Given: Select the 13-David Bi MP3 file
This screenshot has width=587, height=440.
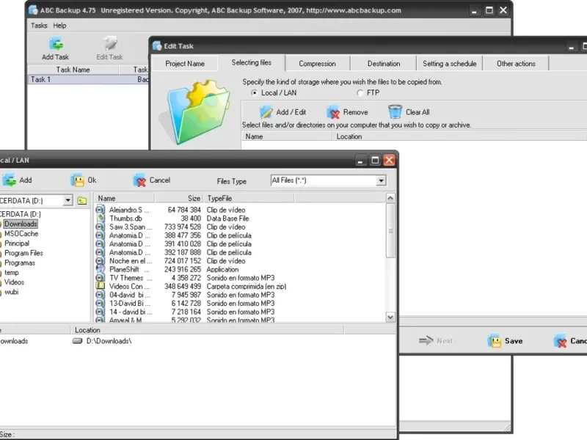Looking at the screenshot, I should click(129, 304).
